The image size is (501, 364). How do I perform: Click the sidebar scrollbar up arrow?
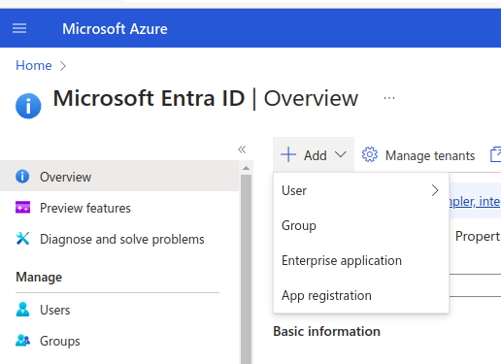pyautogui.click(x=246, y=168)
